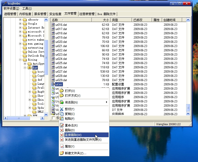Switch to the 内核检查 tab
This screenshot has width=198, height=162.
pos(25,14)
